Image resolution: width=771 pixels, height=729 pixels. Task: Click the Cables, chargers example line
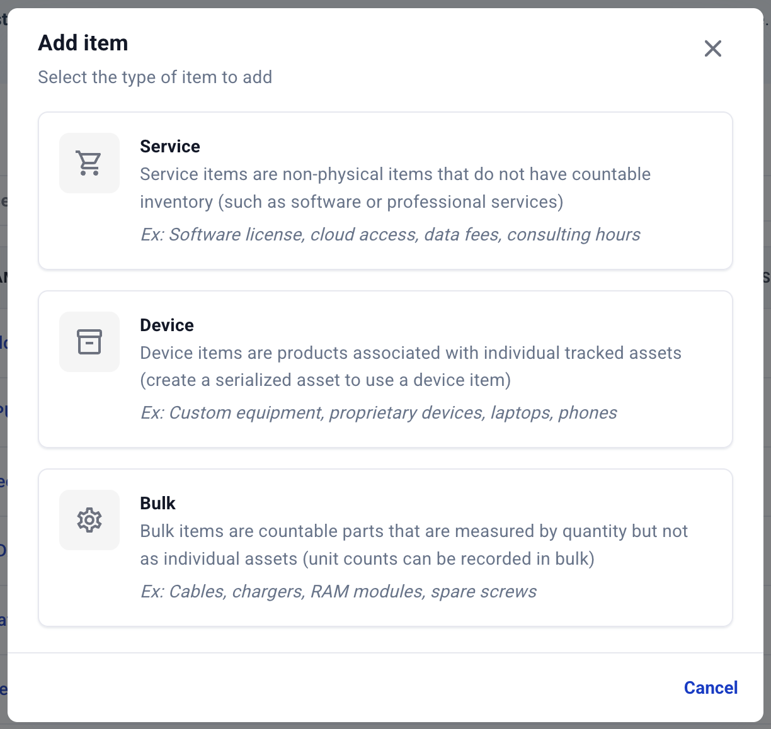click(338, 591)
